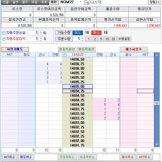Screen dimensions: 162x162
Task: Switch to the 선물 tab
Action: (6, 2)
